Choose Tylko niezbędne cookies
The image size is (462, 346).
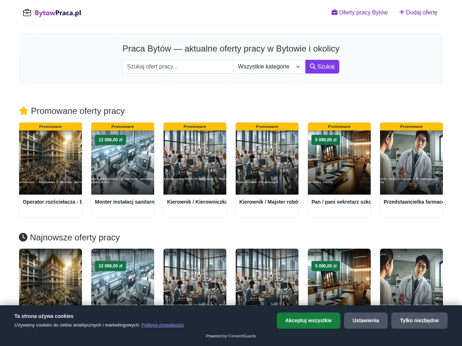click(419, 320)
